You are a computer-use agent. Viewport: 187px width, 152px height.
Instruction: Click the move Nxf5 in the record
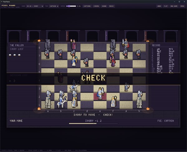pos(171,60)
